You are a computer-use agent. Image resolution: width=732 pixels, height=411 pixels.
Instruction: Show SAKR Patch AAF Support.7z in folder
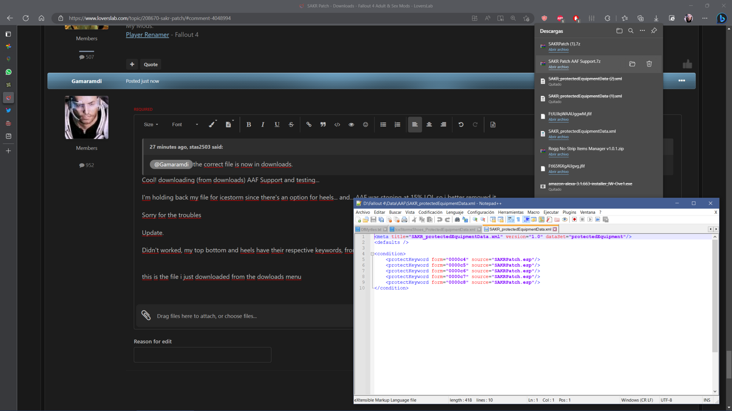click(x=632, y=64)
